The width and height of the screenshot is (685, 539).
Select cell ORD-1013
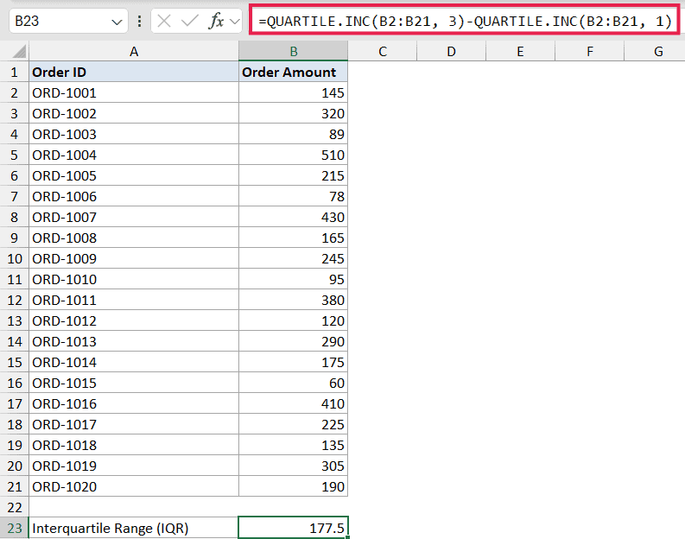[134, 341]
